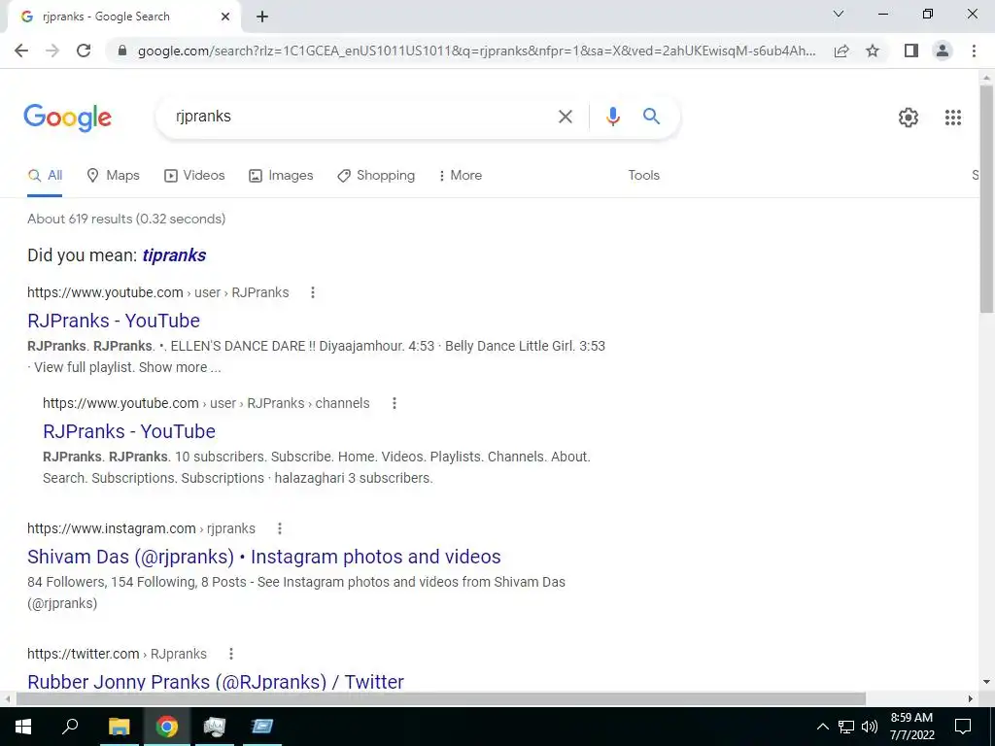Open the RJPranks channels YouTube result

click(x=129, y=432)
